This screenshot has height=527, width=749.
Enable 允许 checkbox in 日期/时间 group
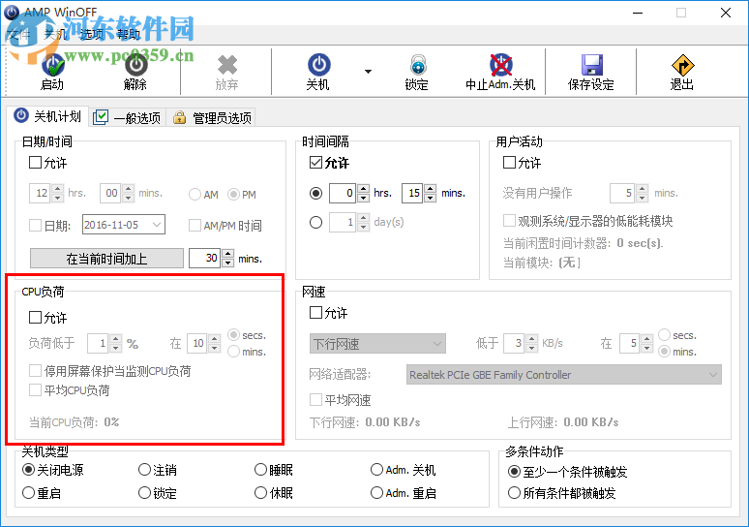point(36,163)
